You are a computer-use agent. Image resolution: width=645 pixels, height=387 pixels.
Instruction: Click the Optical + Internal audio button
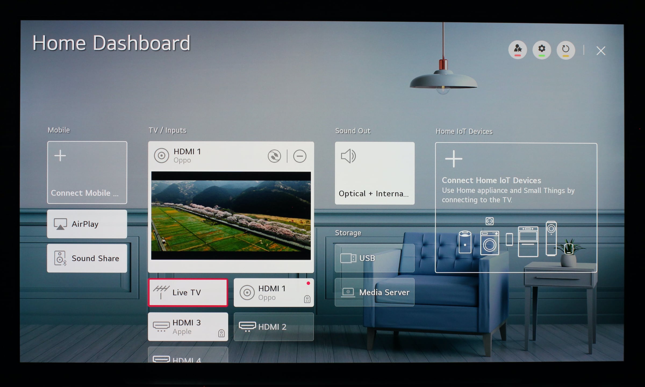375,173
